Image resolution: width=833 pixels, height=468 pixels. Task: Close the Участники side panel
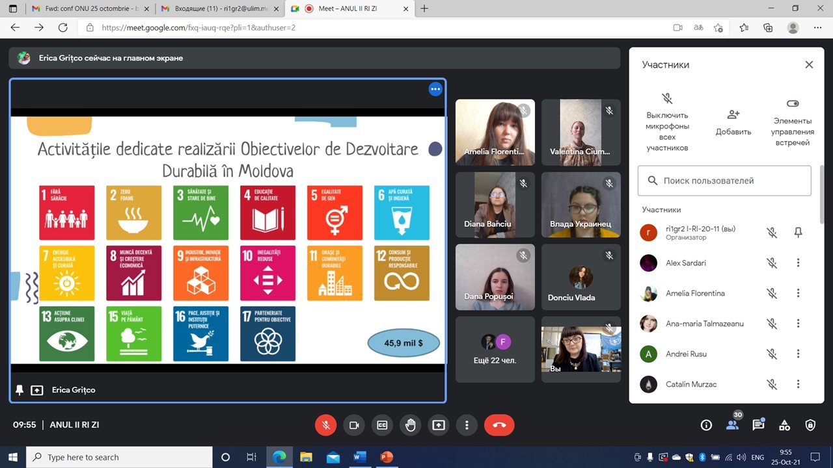(809, 64)
